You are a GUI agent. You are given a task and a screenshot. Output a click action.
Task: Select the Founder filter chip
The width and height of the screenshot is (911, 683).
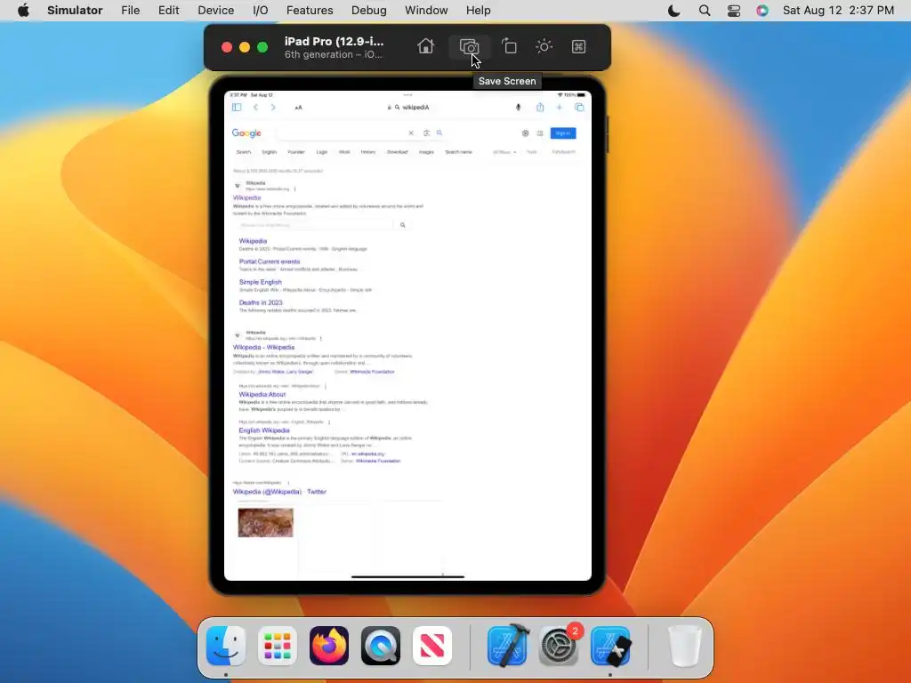pos(295,152)
